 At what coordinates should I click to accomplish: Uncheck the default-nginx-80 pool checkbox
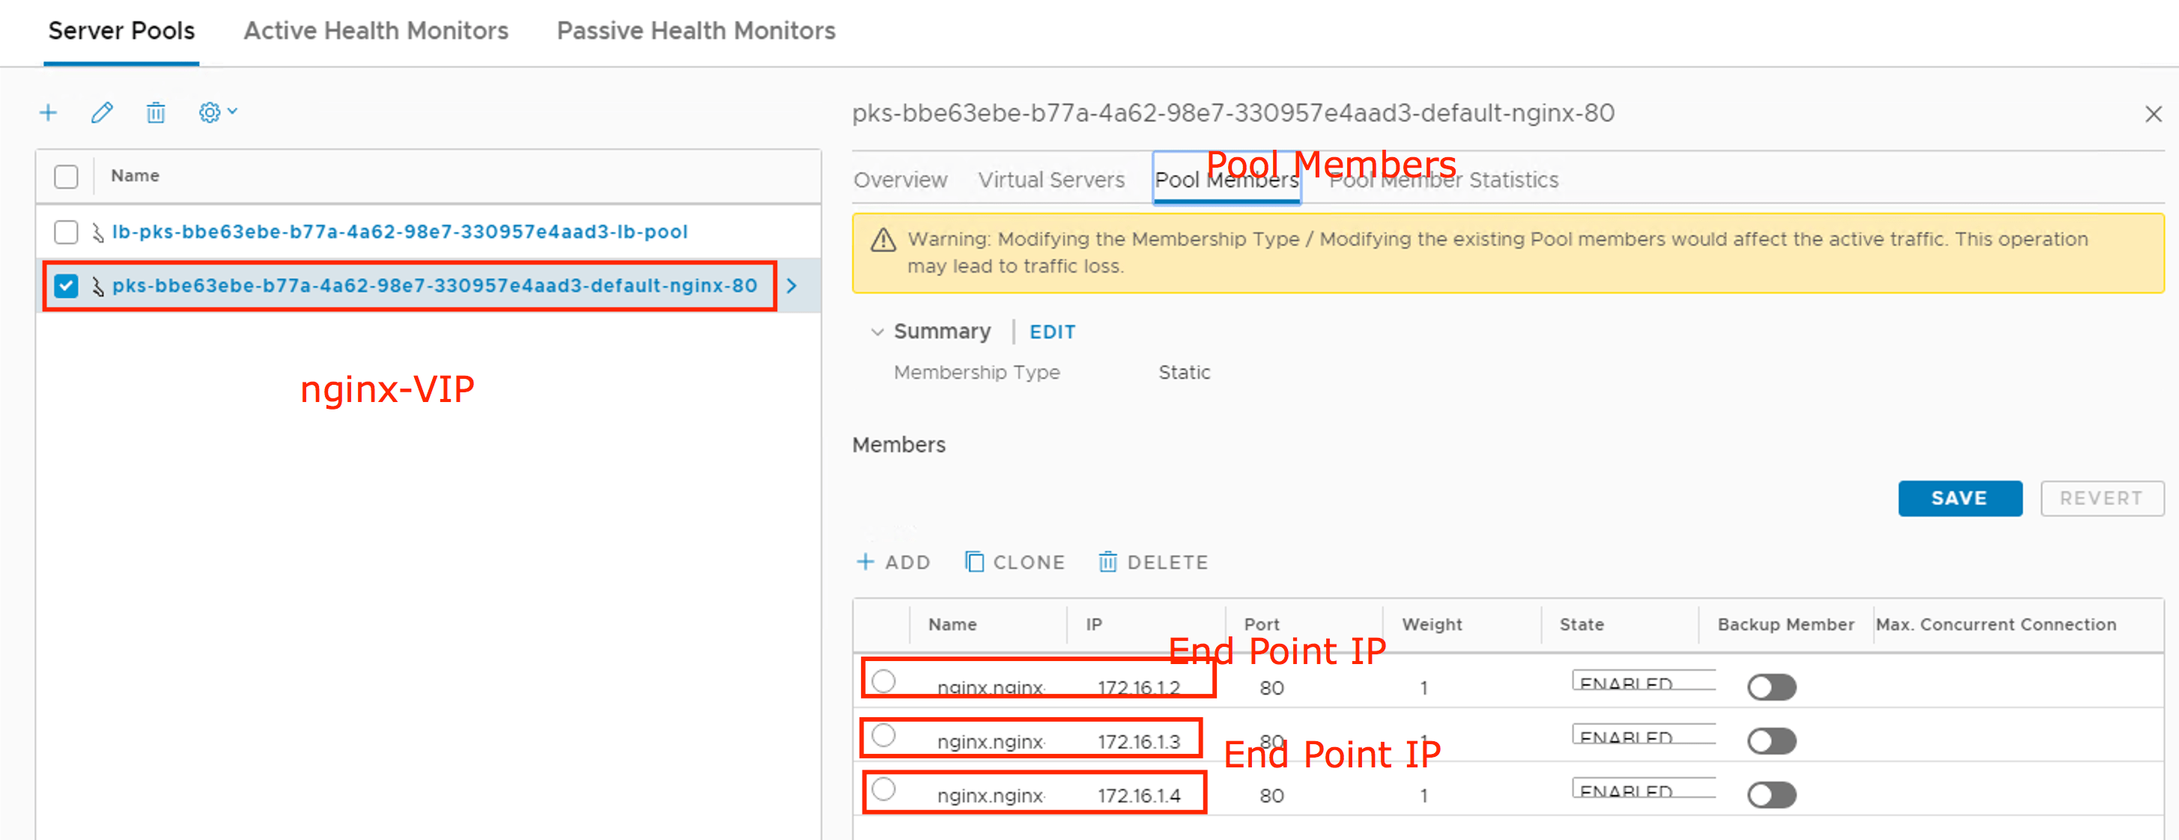pos(66,286)
